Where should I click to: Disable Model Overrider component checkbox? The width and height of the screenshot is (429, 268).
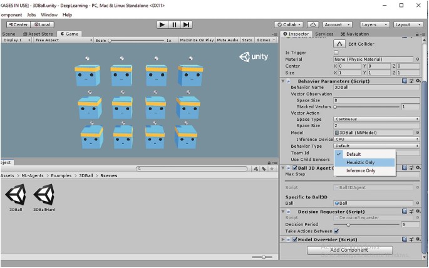point(295,240)
